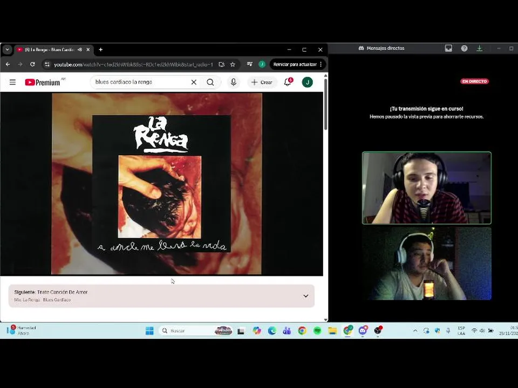Image resolution: width=518 pixels, height=388 pixels.
Task: Open the volume tray icon
Action: click(x=482, y=330)
